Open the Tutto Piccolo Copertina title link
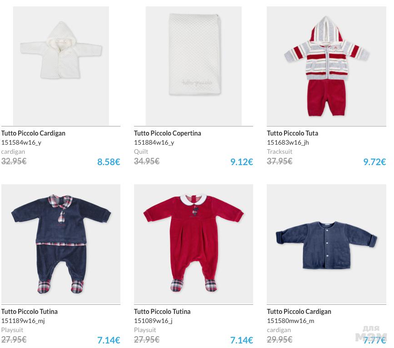 [167, 133]
